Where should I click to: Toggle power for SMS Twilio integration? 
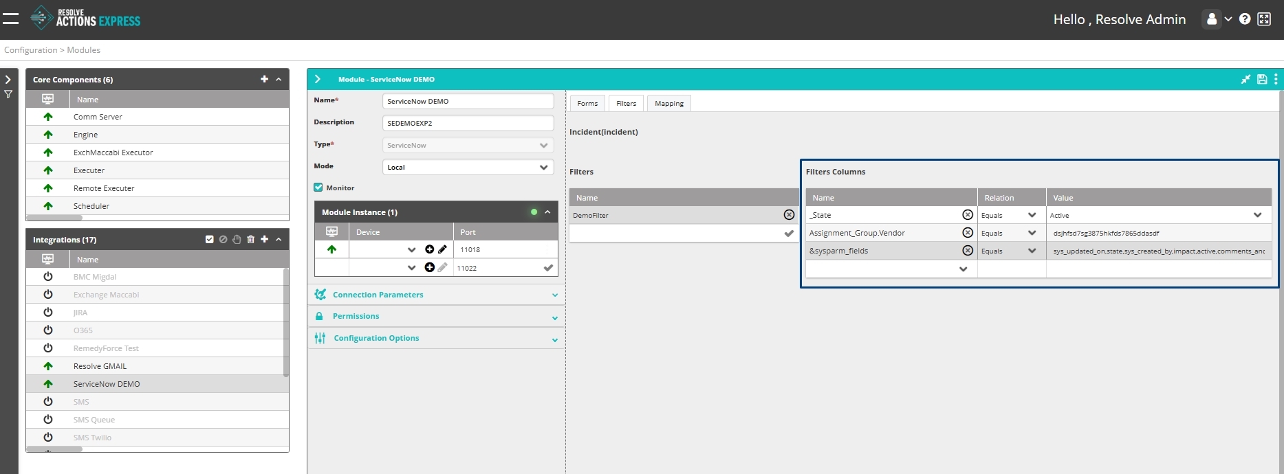point(48,438)
